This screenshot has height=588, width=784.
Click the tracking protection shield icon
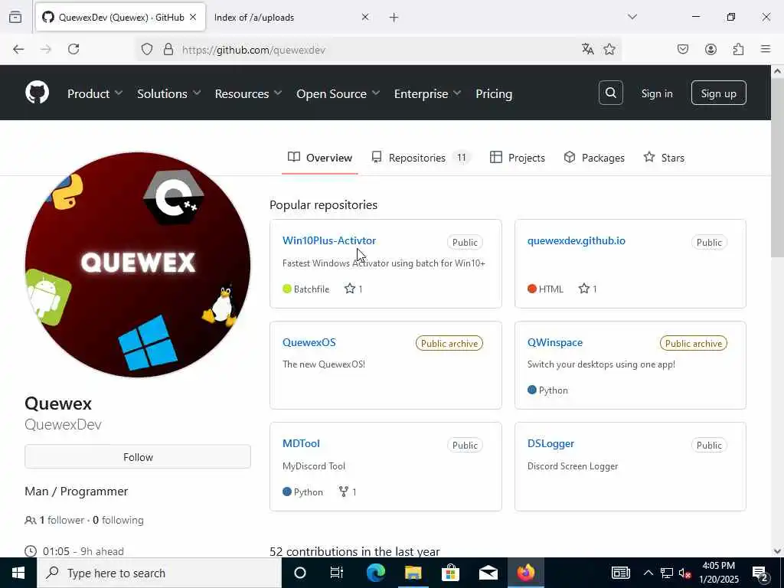[x=146, y=50]
